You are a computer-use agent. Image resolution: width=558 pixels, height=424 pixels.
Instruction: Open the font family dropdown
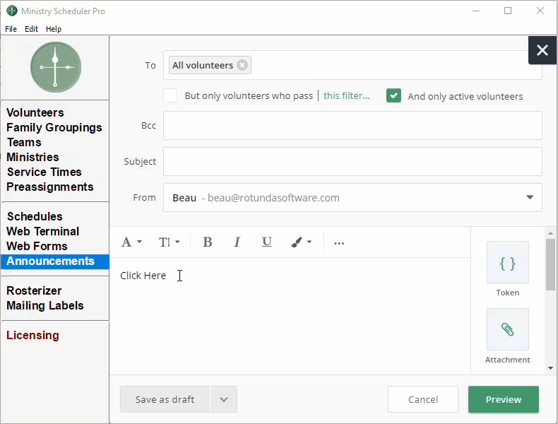click(131, 242)
